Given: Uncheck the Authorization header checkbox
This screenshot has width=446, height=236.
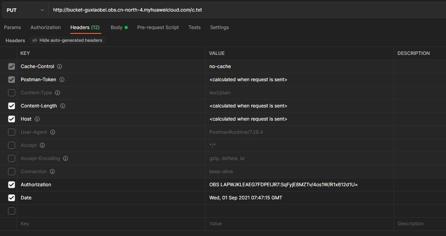Looking at the screenshot, I should [x=12, y=185].
